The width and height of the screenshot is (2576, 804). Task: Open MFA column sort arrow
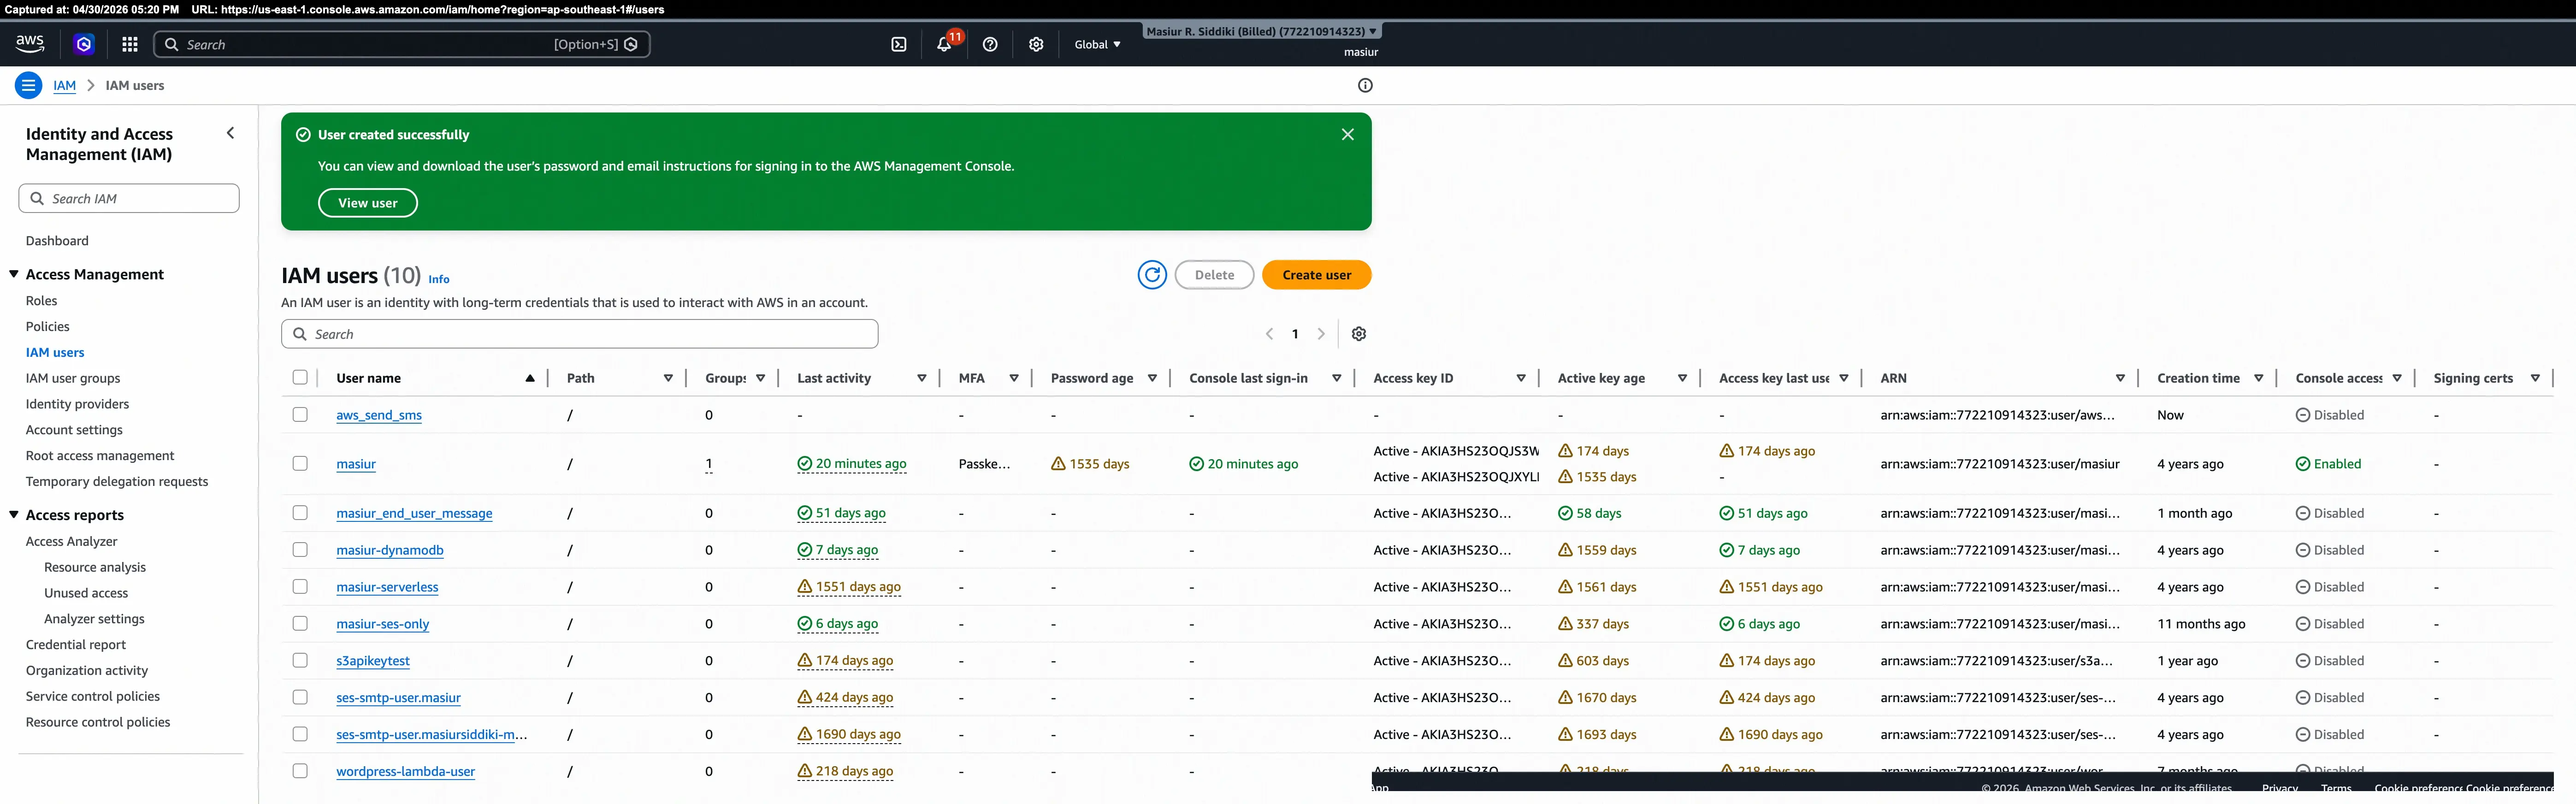tap(1014, 378)
